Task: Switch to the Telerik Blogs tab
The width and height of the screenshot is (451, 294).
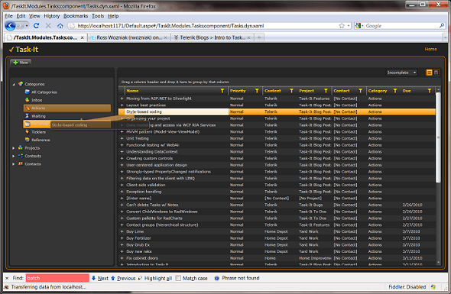Action: tap(213, 37)
